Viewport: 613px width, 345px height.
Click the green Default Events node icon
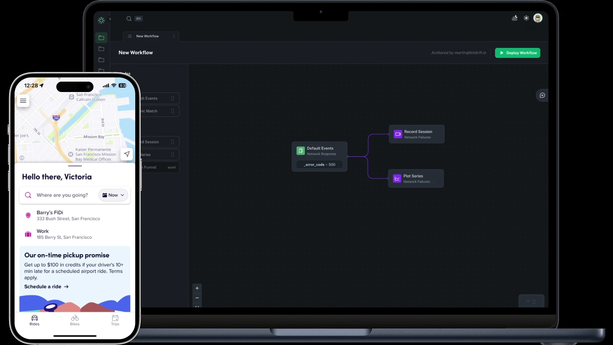pos(301,151)
